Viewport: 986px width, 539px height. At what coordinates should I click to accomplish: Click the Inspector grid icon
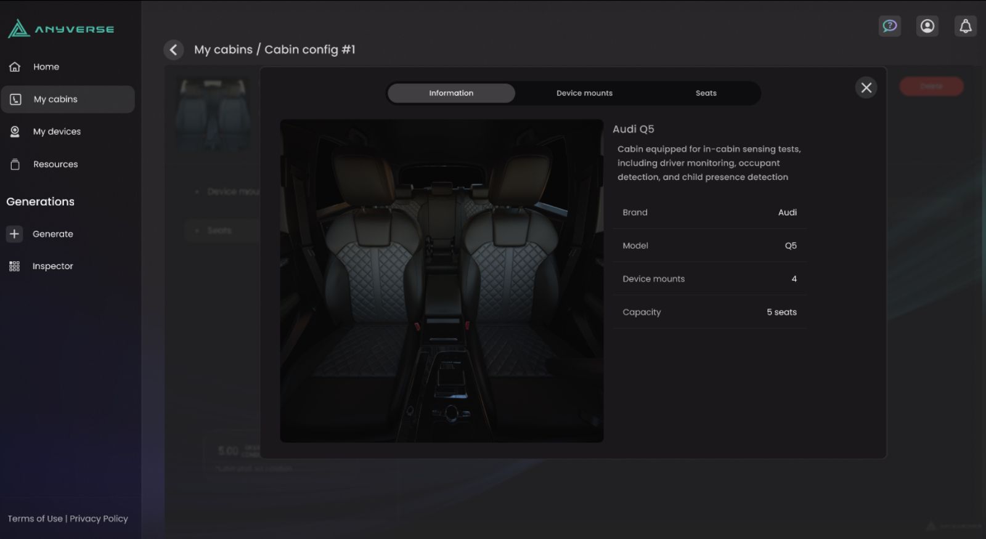point(14,266)
